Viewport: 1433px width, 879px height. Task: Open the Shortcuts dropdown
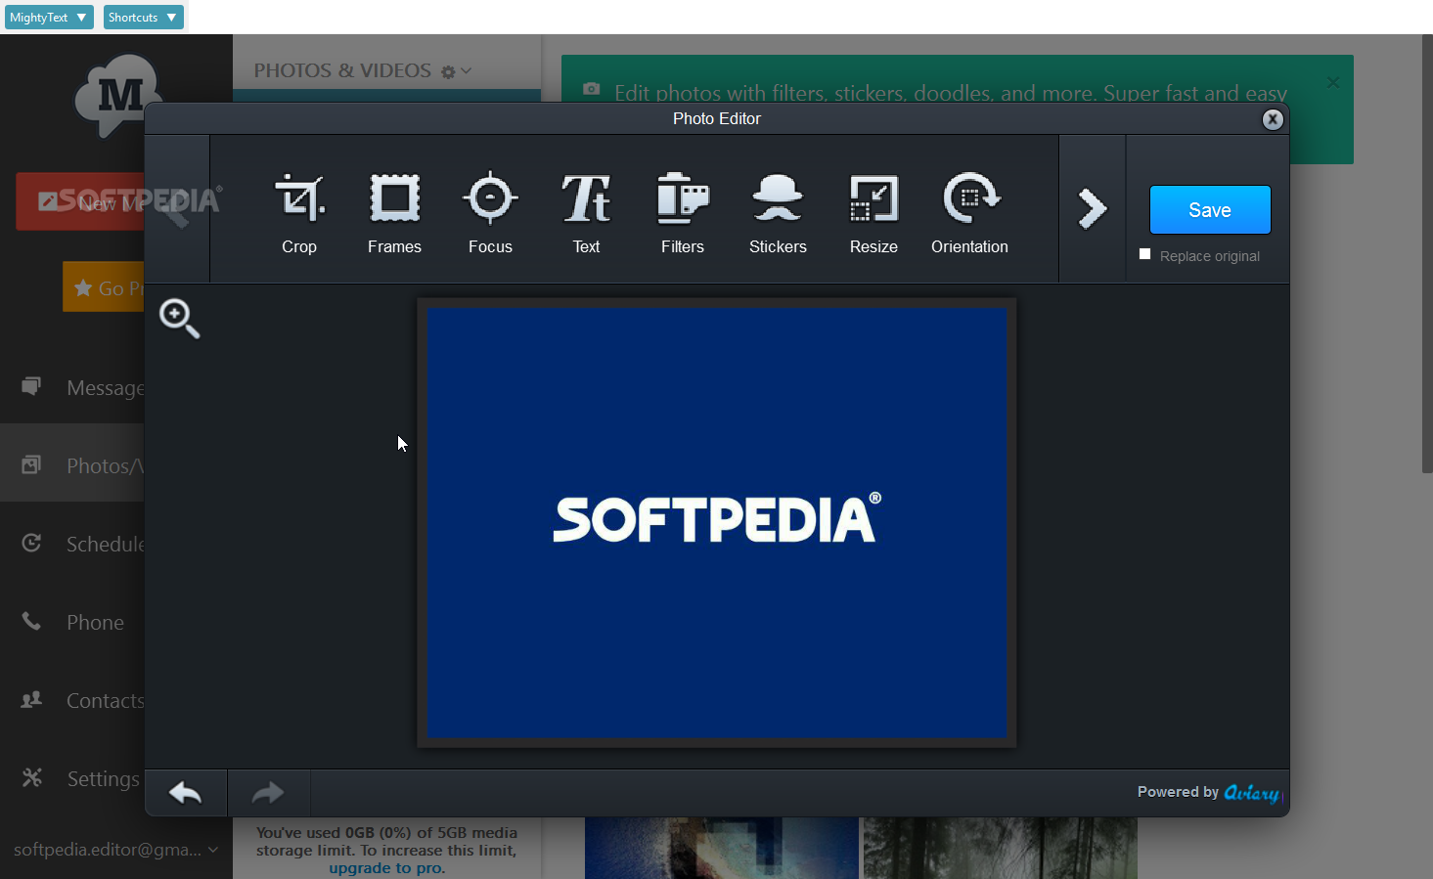[x=143, y=17]
